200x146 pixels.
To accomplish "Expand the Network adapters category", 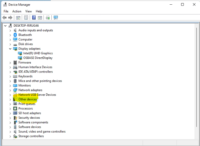I will (x=10, y=90).
